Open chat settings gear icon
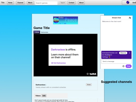The image size is (136, 102). point(123,66)
